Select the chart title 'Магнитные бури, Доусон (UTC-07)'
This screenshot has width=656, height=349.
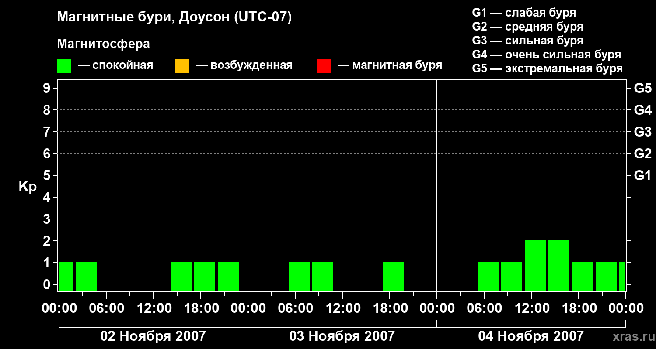tap(174, 17)
